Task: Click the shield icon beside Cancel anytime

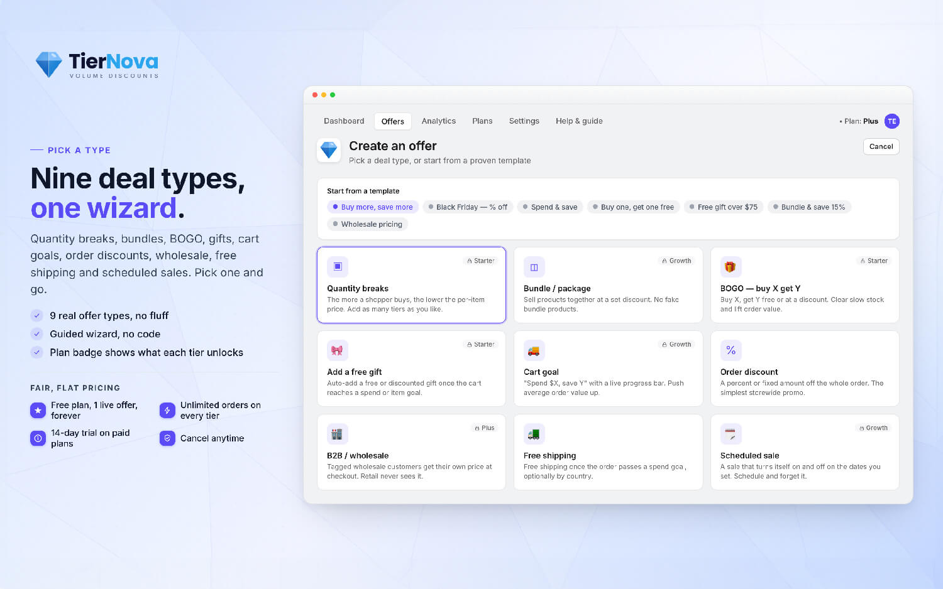Action: [167, 438]
